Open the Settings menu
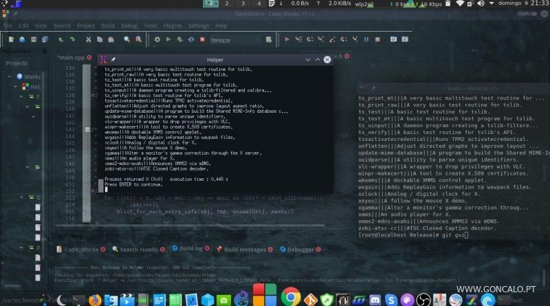550x306 pixels. point(199,25)
